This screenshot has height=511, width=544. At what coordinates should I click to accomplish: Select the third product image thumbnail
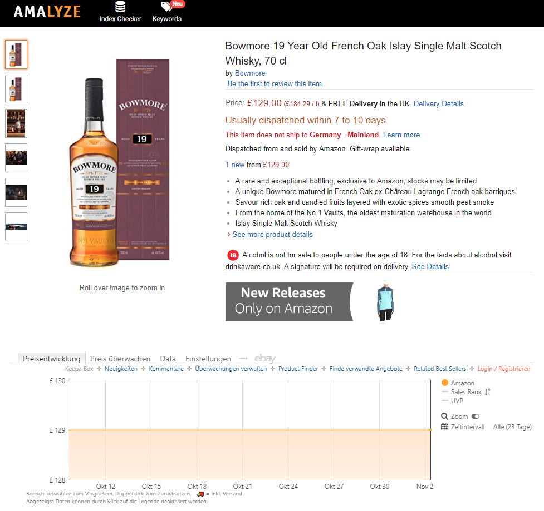coord(16,123)
